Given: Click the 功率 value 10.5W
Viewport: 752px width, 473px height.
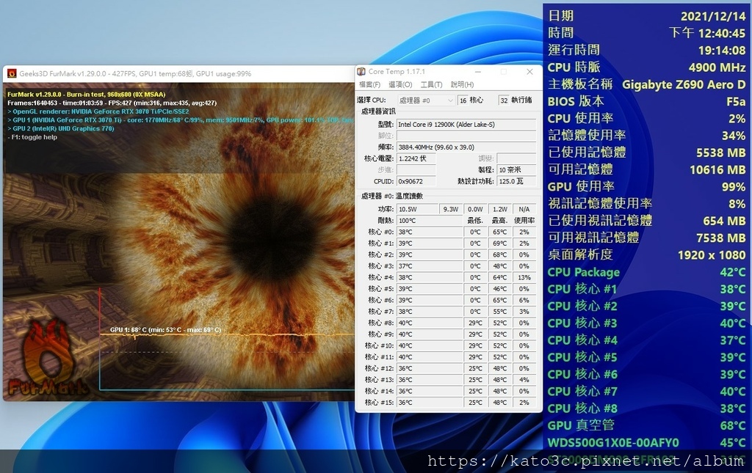Looking at the screenshot, I should coord(417,209).
